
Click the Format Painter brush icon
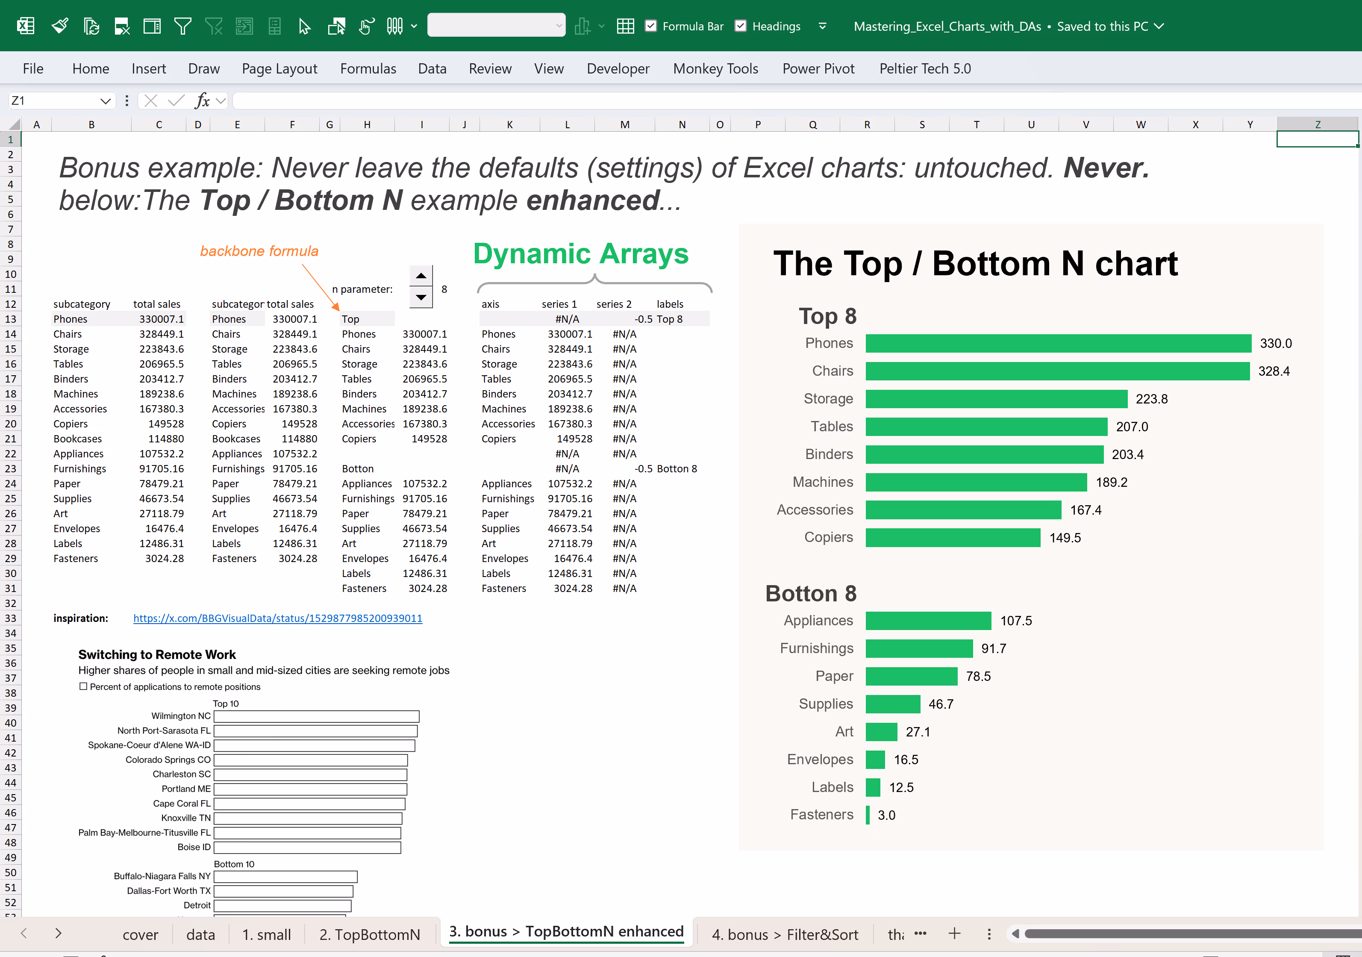click(60, 26)
